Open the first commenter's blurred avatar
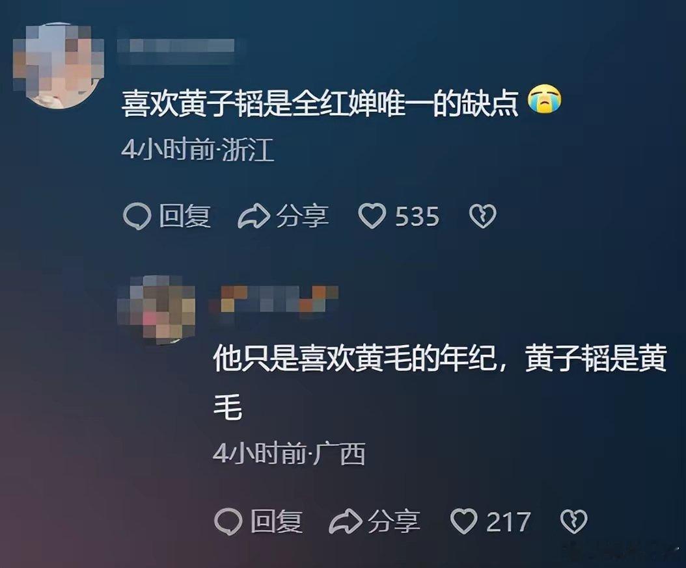The height and width of the screenshot is (568, 686). click(58, 66)
